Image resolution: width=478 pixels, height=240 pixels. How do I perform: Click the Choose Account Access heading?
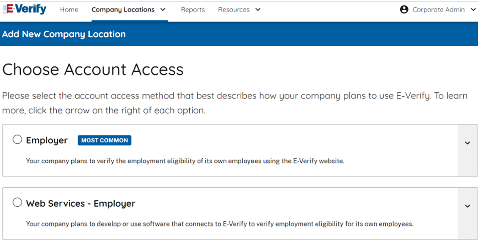(93, 70)
